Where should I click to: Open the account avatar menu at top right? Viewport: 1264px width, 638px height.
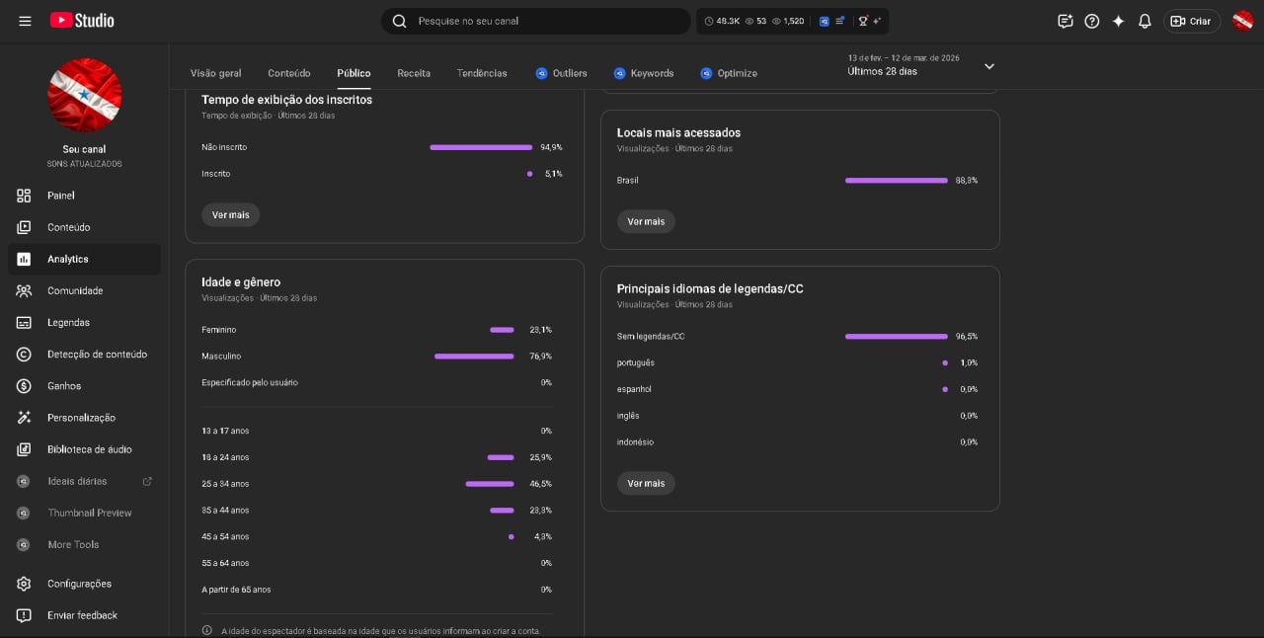pos(1242,21)
